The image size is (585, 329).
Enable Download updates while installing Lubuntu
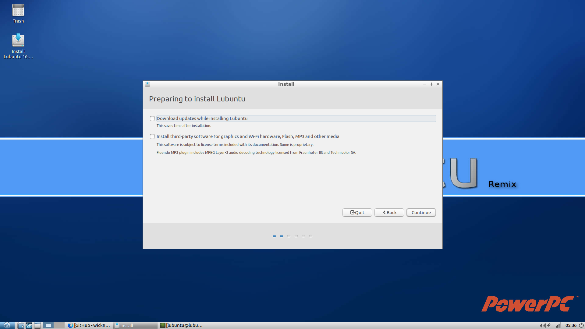(x=152, y=119)
